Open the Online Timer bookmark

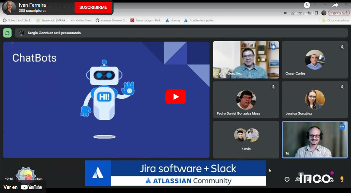coord(82,20)
